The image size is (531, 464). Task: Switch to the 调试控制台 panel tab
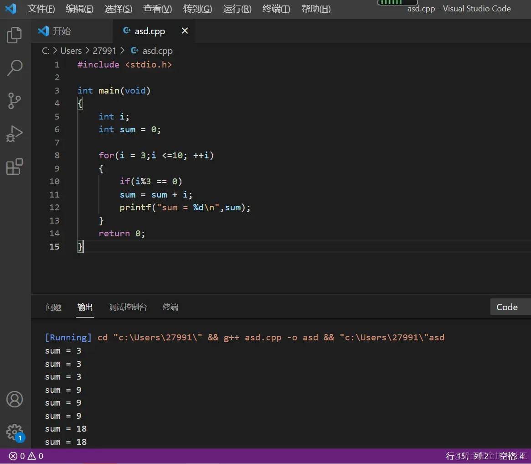tap(128, 307)
